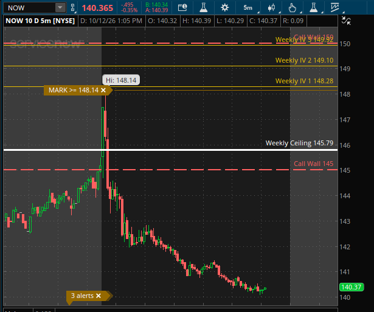Select the MARK >= 148.14 alert label

(x=74, y=90)
